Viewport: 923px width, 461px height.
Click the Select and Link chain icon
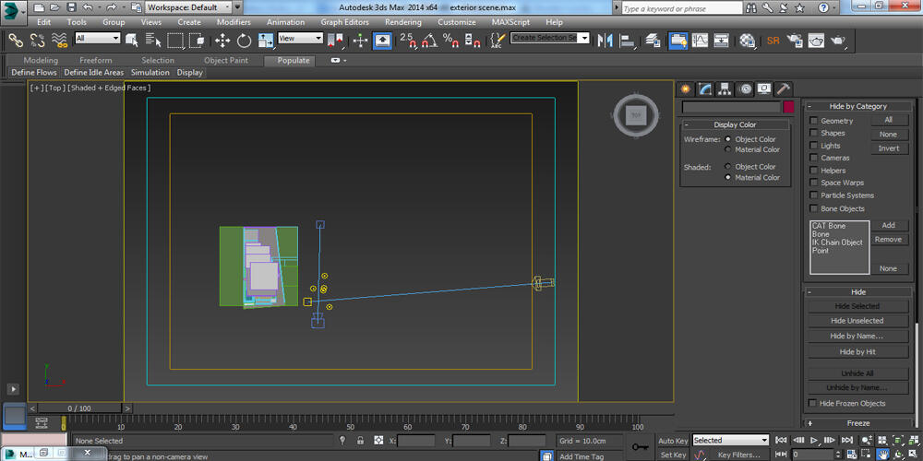(16, 41)
